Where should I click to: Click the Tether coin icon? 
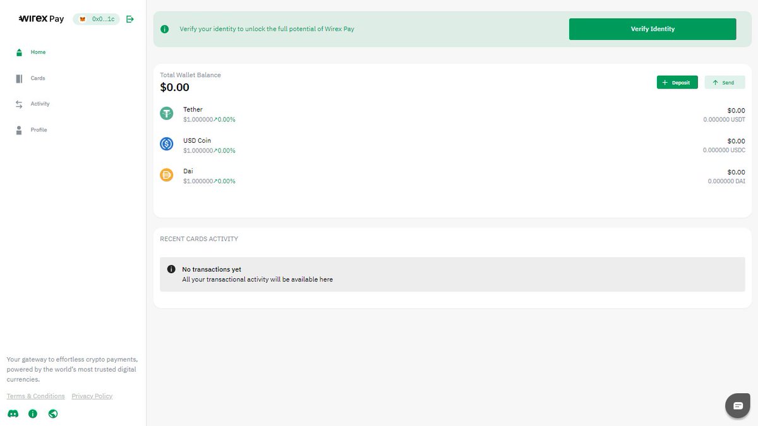tap(167, 113)
